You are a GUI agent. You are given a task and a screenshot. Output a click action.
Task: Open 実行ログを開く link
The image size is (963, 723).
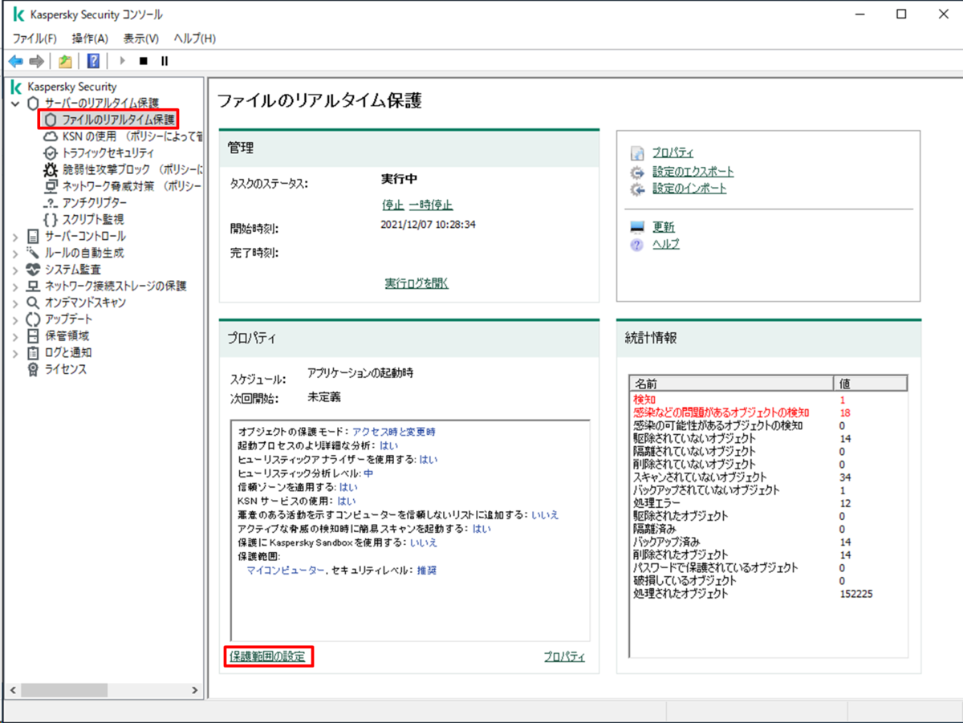(x=416, y=283)
